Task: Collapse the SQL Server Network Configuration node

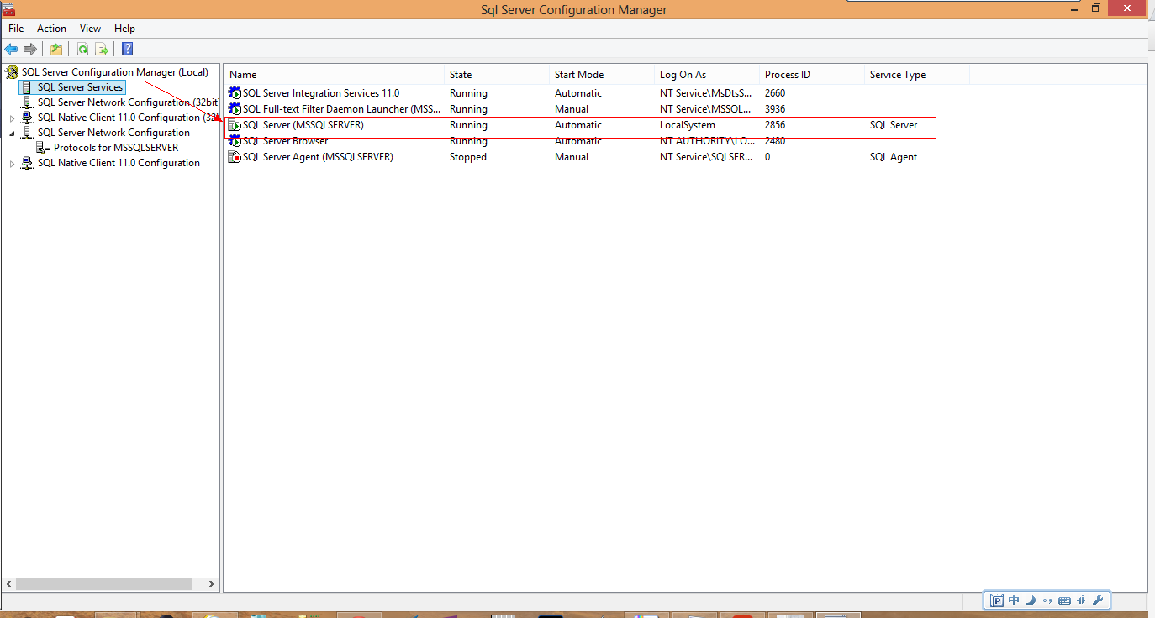Action: coord(13,134)
